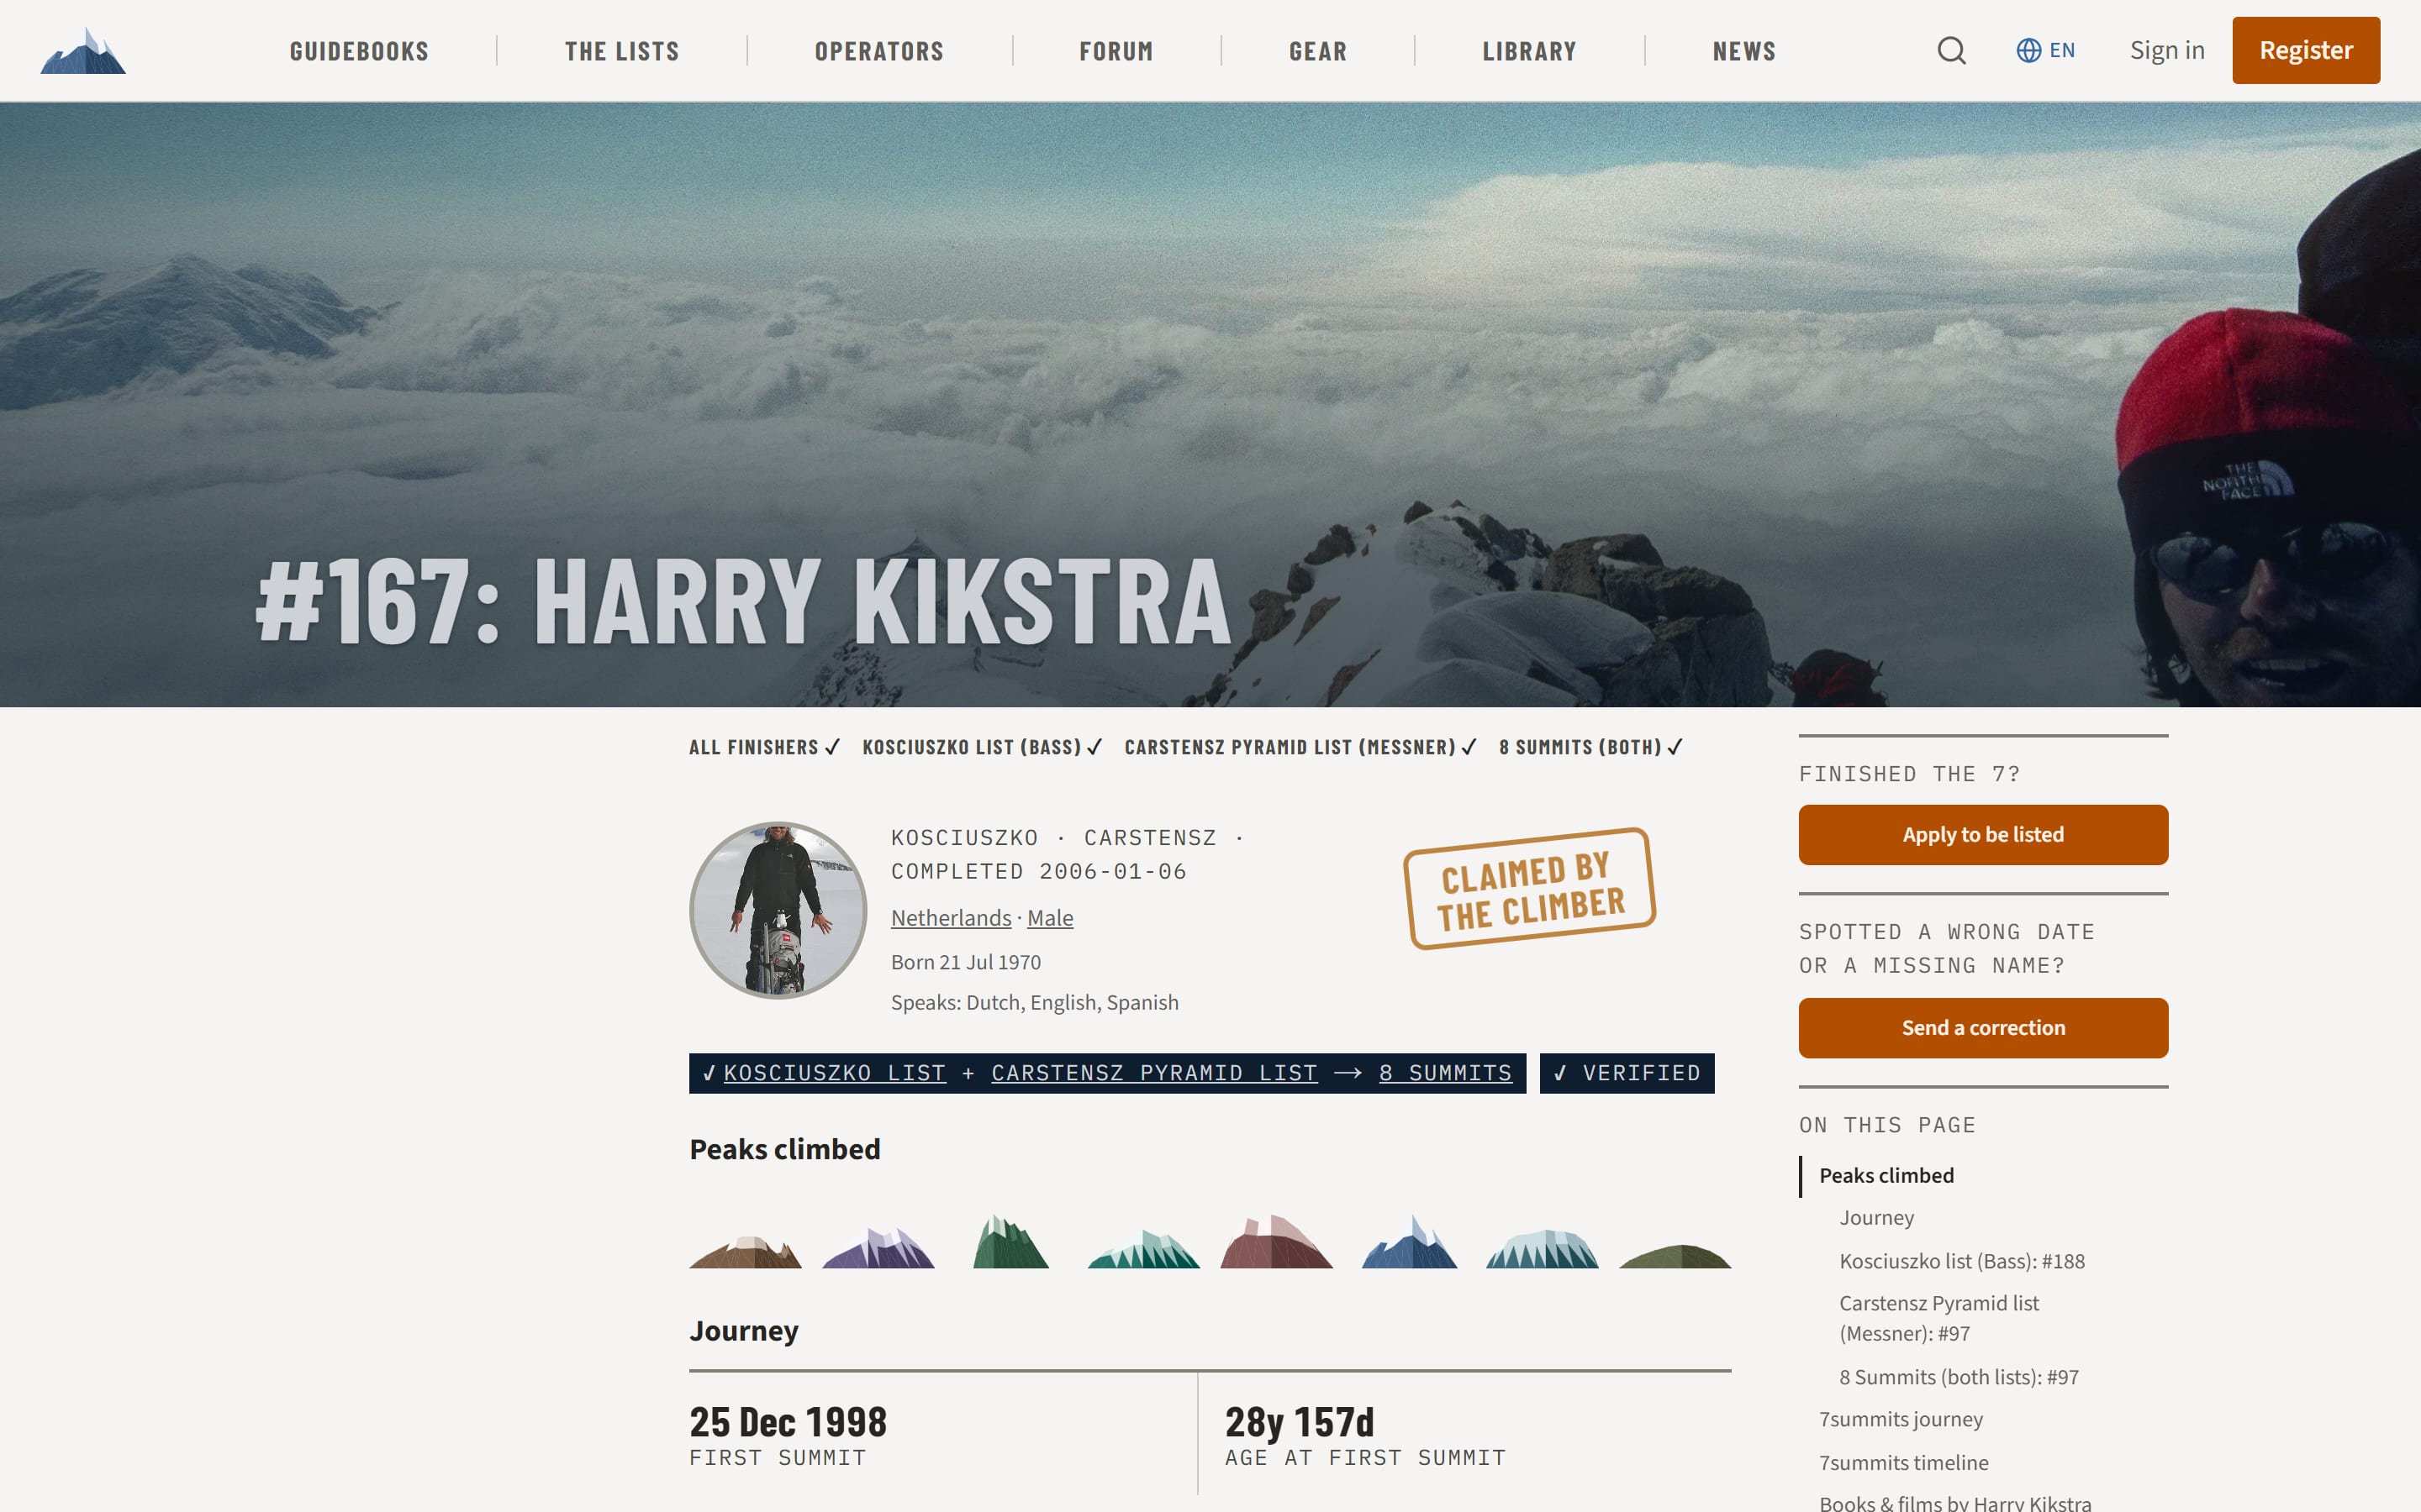Open the Netherlands country link
Screen dimensions: 2421x1512
click(x=952, y=918)
